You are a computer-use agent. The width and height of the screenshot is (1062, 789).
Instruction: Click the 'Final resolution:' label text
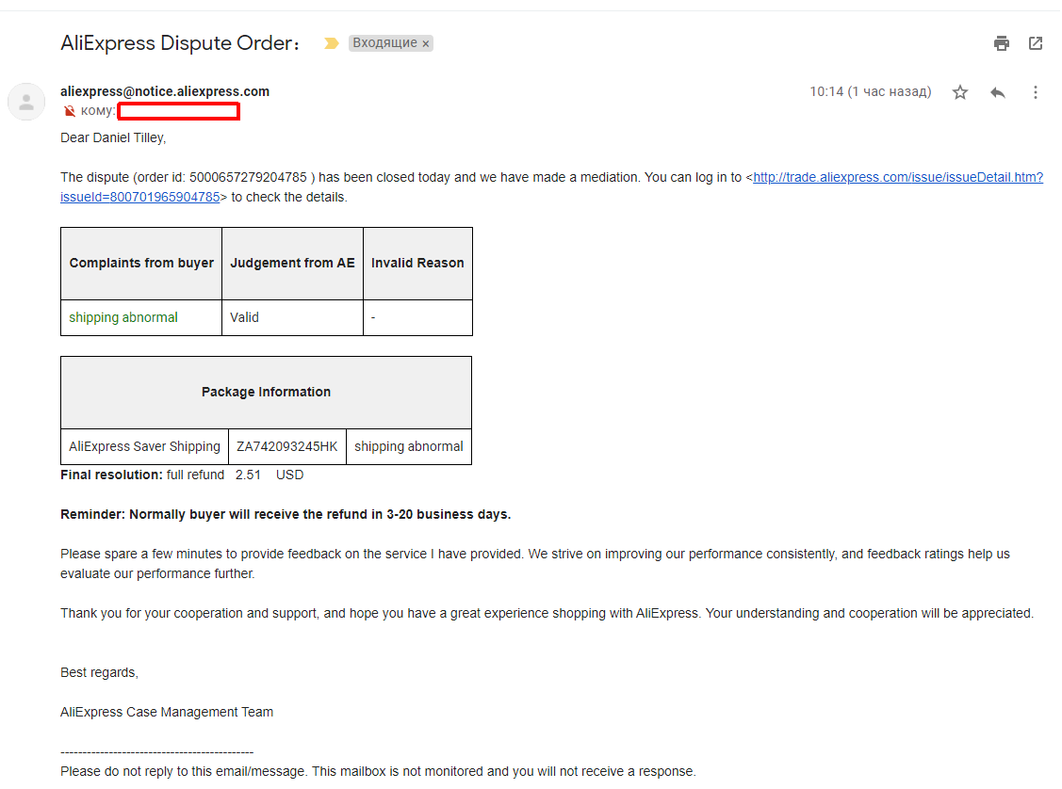111,475
